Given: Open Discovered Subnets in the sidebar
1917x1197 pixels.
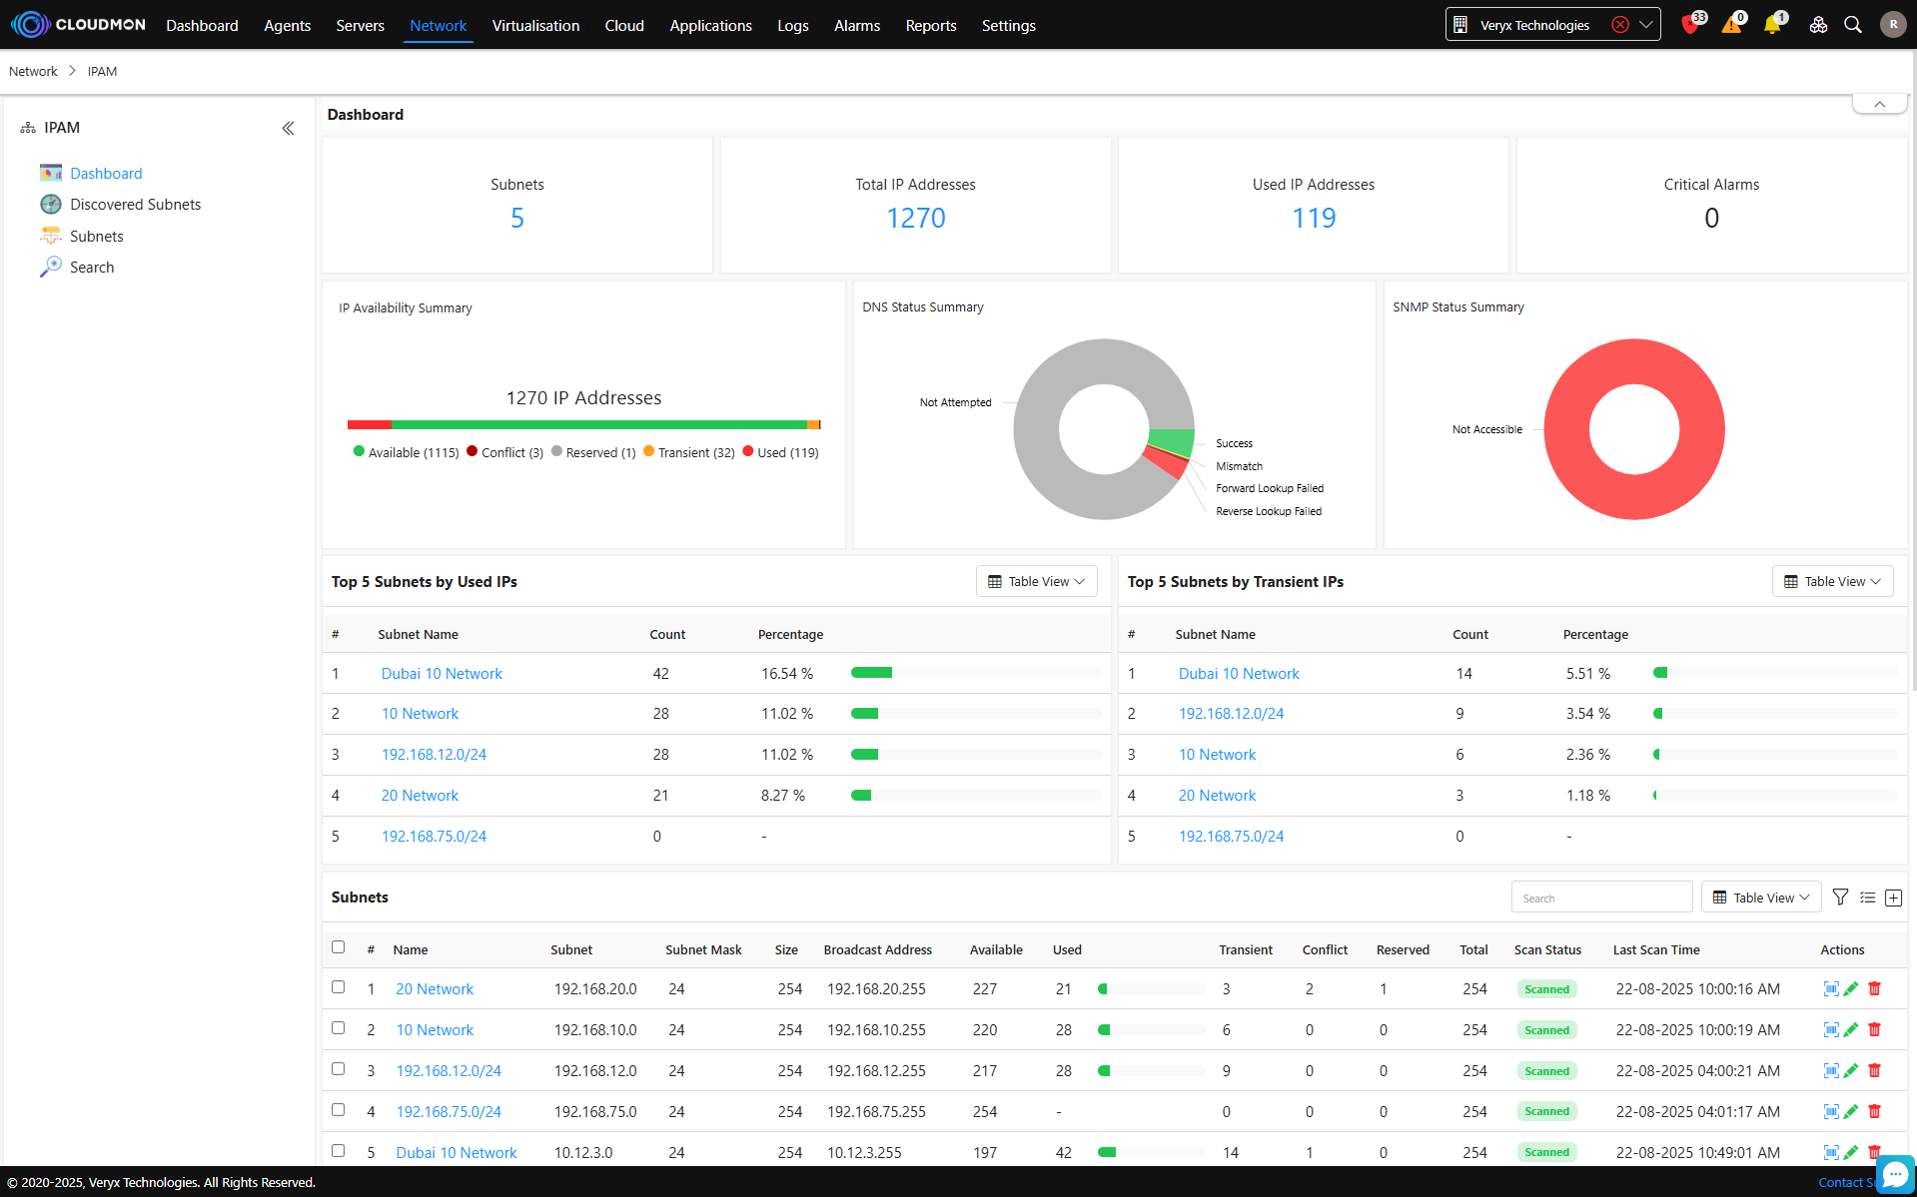Looking at the screenshot, I should coord(135,205).
